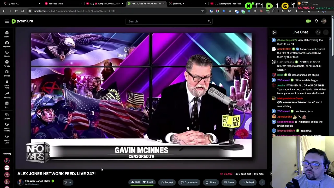This screenshot has height=188, width=334.
Task: Click the Share button
Action: (x=211, y=182)
